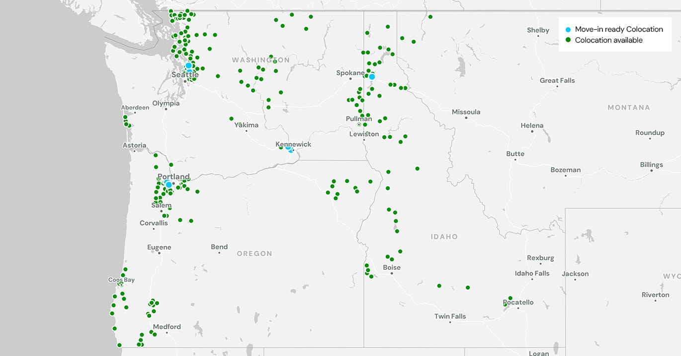Click the blue Move-in ready marker beside Spokane

pos(372,76)
